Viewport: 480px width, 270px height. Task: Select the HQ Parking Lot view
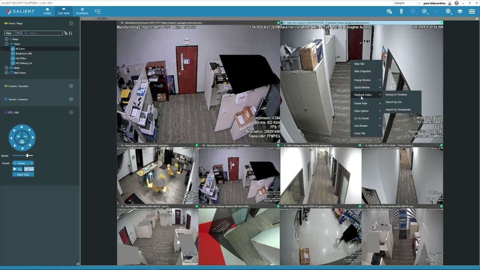point(23,63)
